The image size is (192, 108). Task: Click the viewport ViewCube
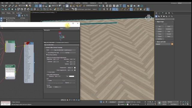pyautogui.click(x=149, y=18)
